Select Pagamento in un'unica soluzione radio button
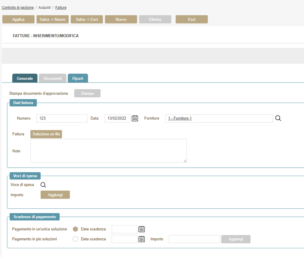Image resolution: width=304 pixels, height=257 pixels. tap(75, 229)
